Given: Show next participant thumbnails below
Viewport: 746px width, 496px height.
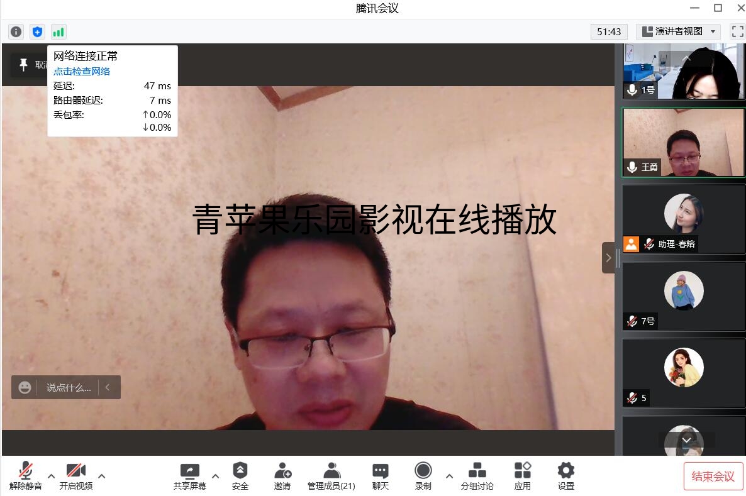Looking at the screenshot, I should pyautogui.click(x=686, y=440).
